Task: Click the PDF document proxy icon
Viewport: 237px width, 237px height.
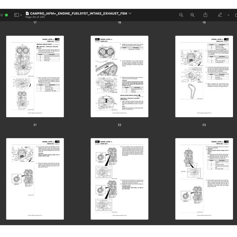Action: (27, 13)
